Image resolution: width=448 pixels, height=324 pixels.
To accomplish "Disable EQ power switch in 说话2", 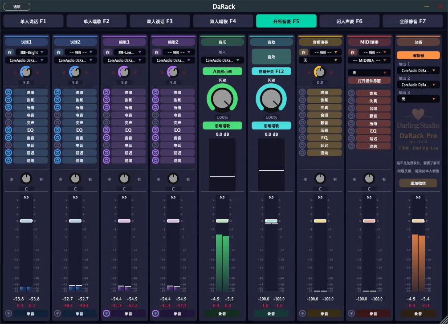I will coord(57,130).
